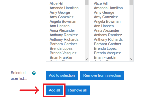148x100 pixels.
Task: Select Anna Alexander in left list
Action: coord(62,30)
